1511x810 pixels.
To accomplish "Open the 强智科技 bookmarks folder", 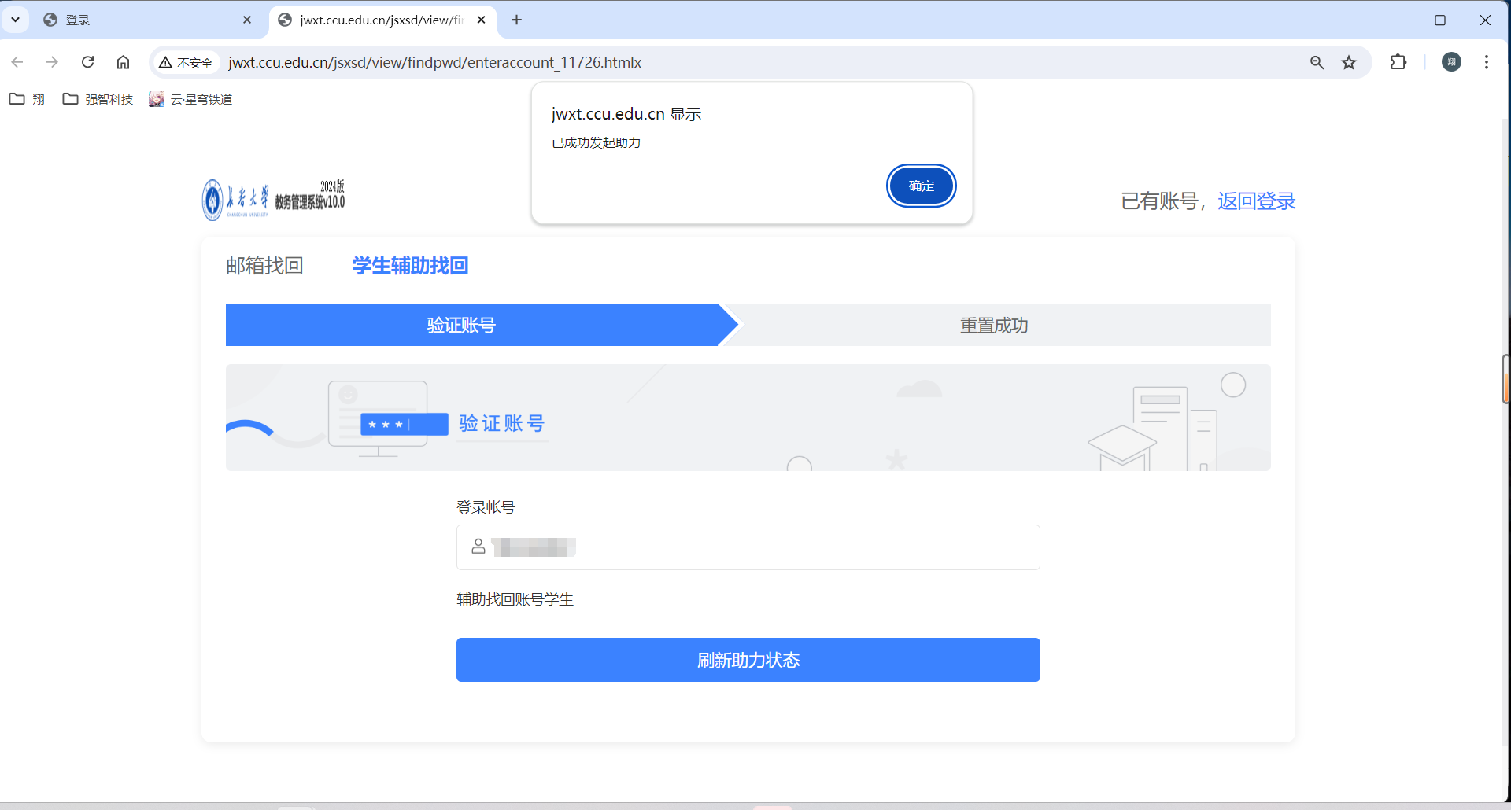I will point(98,99).
